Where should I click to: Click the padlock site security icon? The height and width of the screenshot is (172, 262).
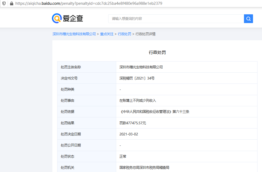tap(12, 3)
